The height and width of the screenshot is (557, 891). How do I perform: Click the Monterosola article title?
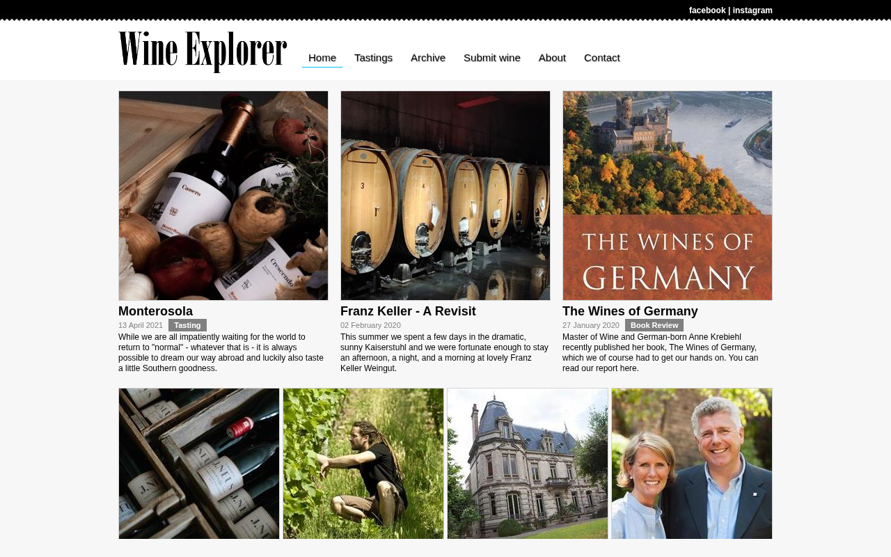155,311
